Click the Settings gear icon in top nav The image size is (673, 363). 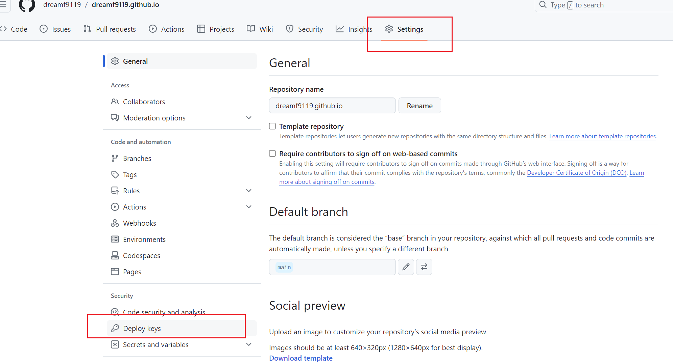tap(389, 29)
